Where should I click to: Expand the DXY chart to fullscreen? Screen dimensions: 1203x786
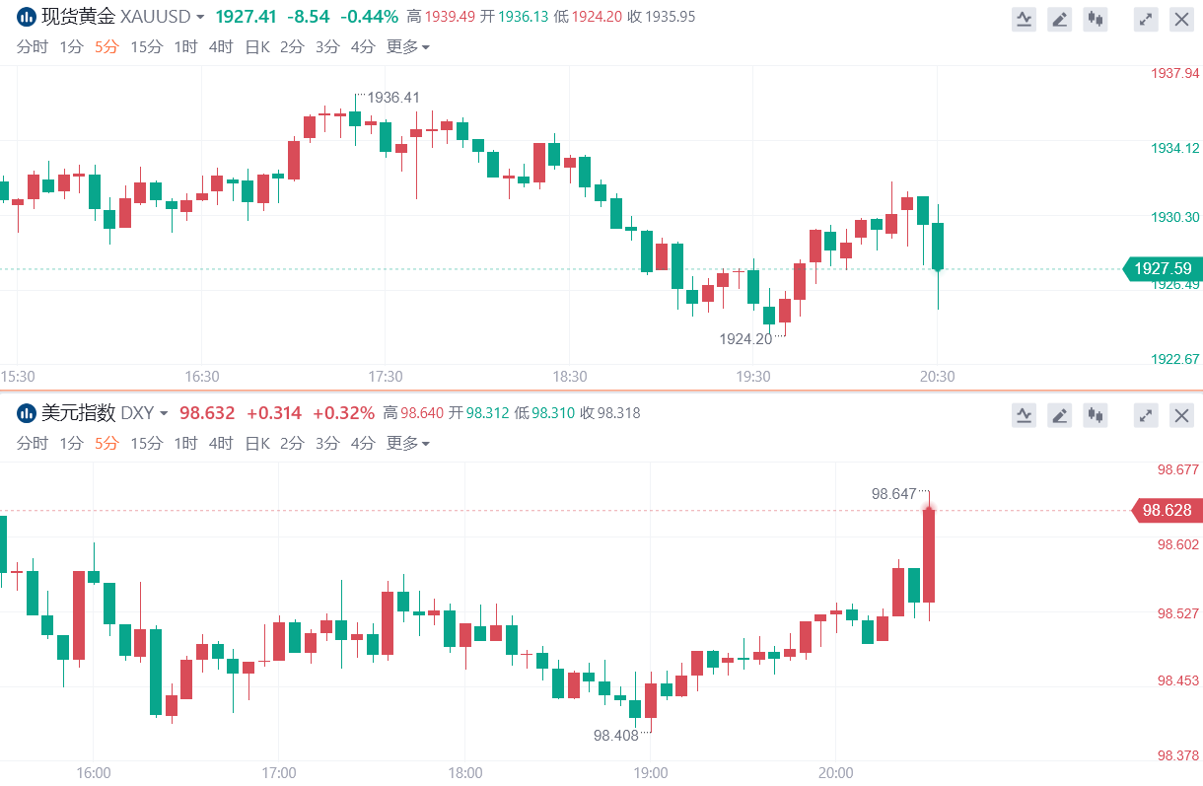[x=1146, y=415]
